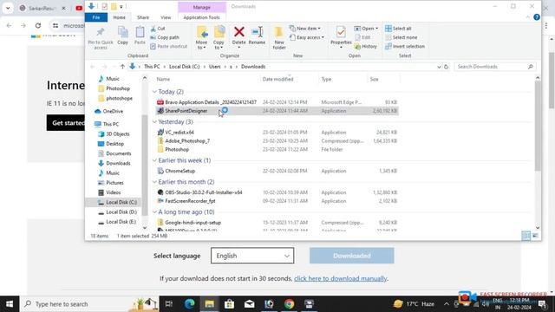Click the Rename icon
Image resolution: width=555 pixels, height=312 pixels.
coord(257,32)
